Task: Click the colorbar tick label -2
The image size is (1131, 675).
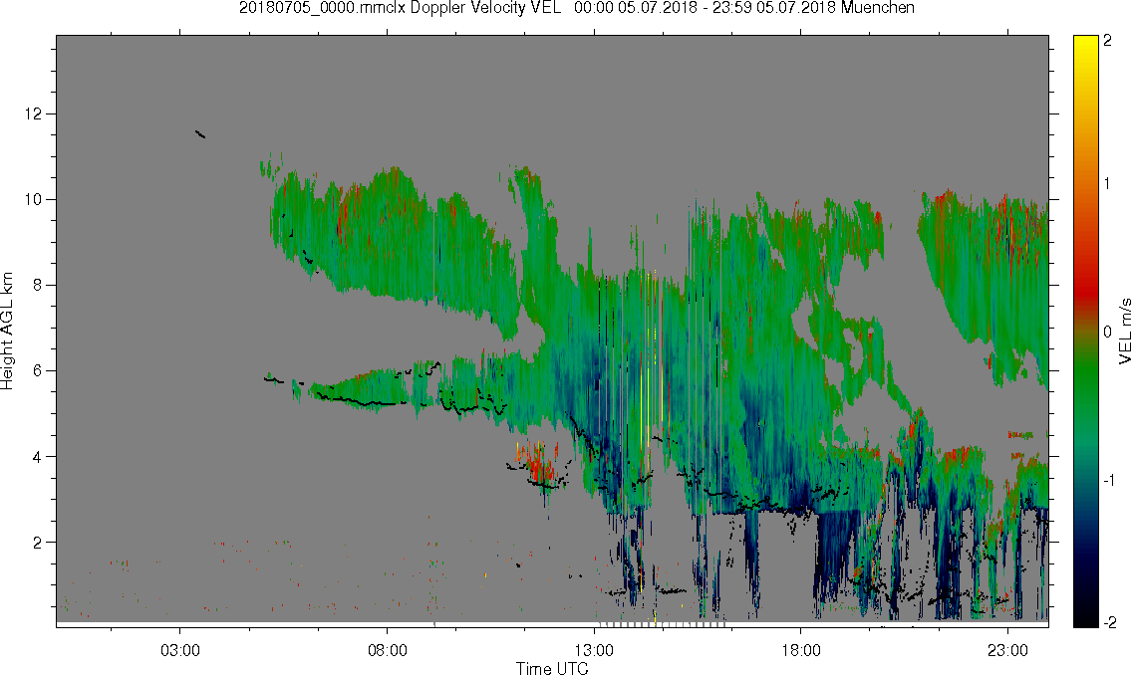Action: [1108, 623]
